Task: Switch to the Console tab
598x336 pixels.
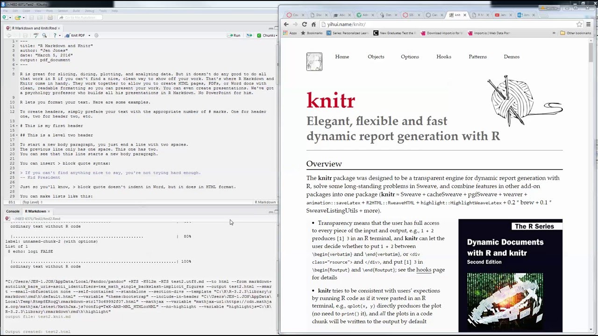Action: coord(13,211)
